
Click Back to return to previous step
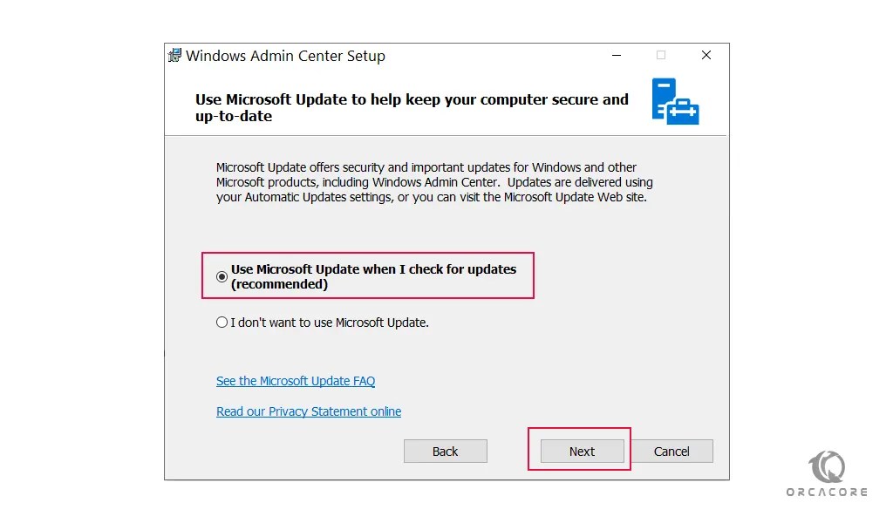pyautogui.click(x=445, y=451)
